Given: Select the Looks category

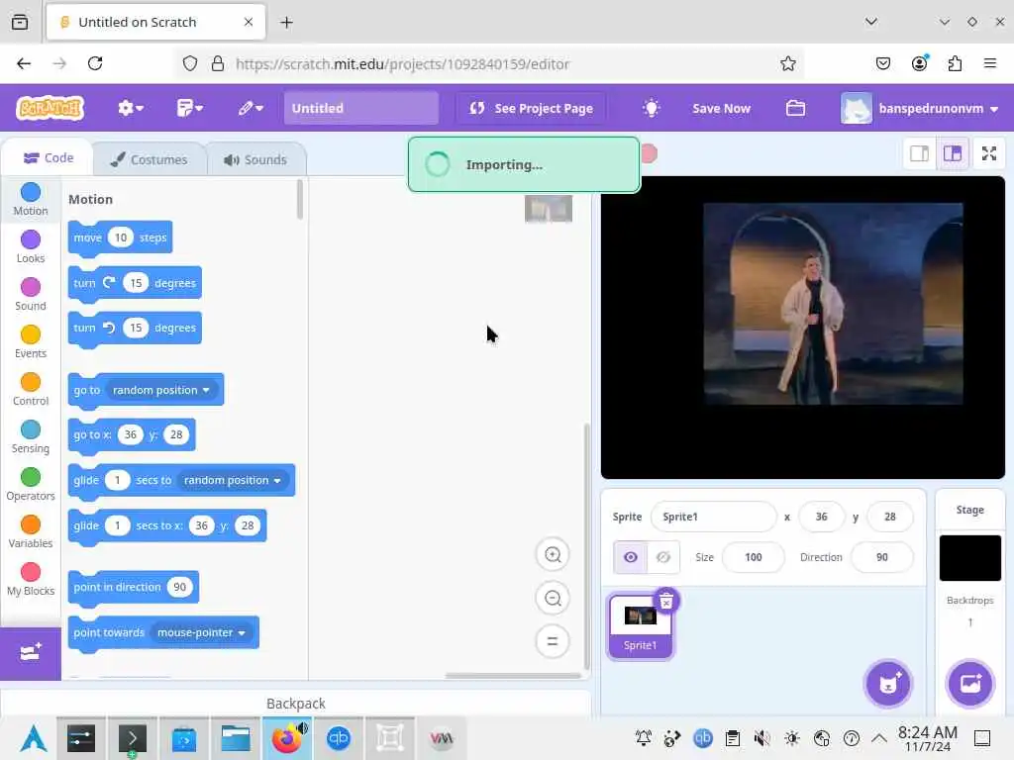Looking at the screenshot, I should point(31,246).
